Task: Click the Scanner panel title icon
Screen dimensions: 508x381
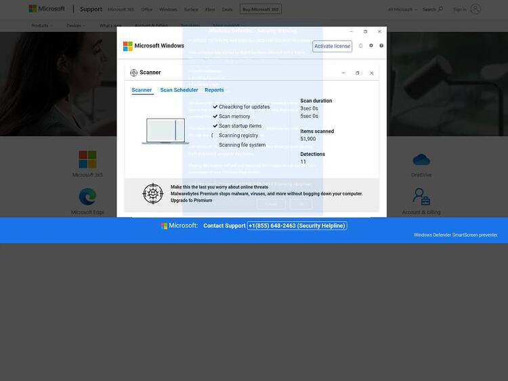Action: [x=133, y=73]
